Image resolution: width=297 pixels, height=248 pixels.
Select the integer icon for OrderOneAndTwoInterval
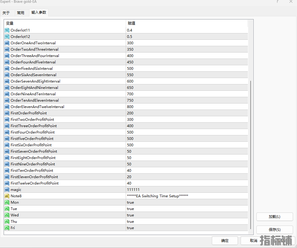tap(7, 43)
